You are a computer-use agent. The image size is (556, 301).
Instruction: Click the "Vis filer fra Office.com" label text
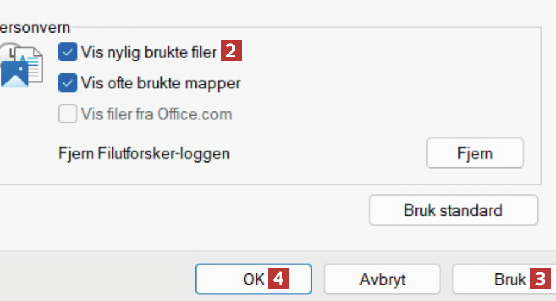coord(156,114)
